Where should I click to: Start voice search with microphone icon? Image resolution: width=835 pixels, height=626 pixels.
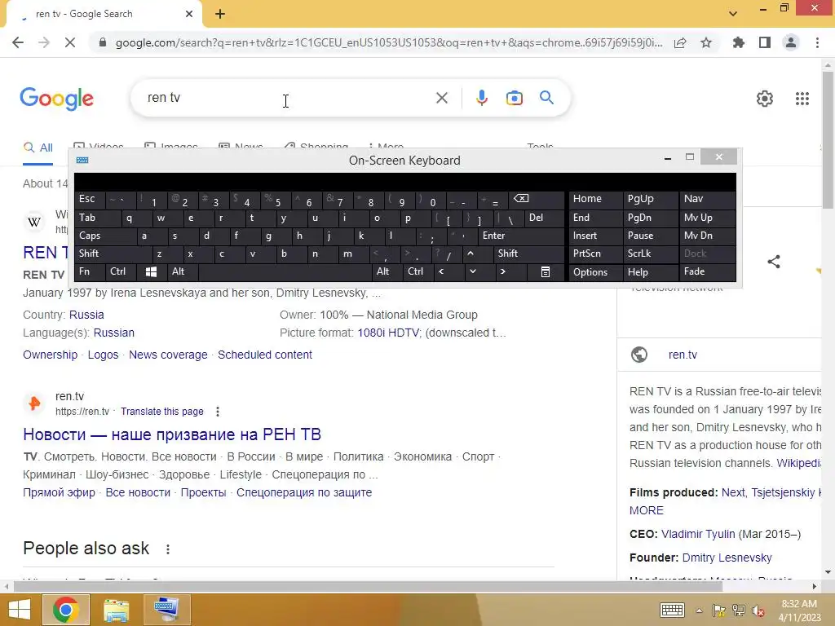click(482, 98)
